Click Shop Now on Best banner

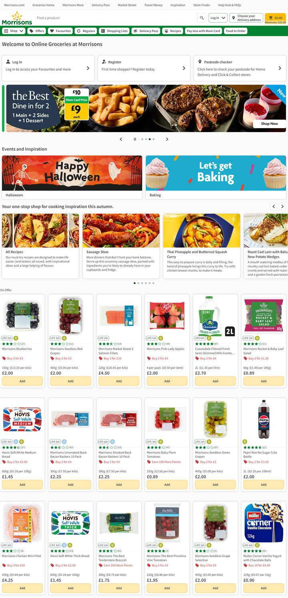tap(269, 124)
